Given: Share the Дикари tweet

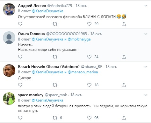Looking at the screenshot, I should click(x=124, y=85).
